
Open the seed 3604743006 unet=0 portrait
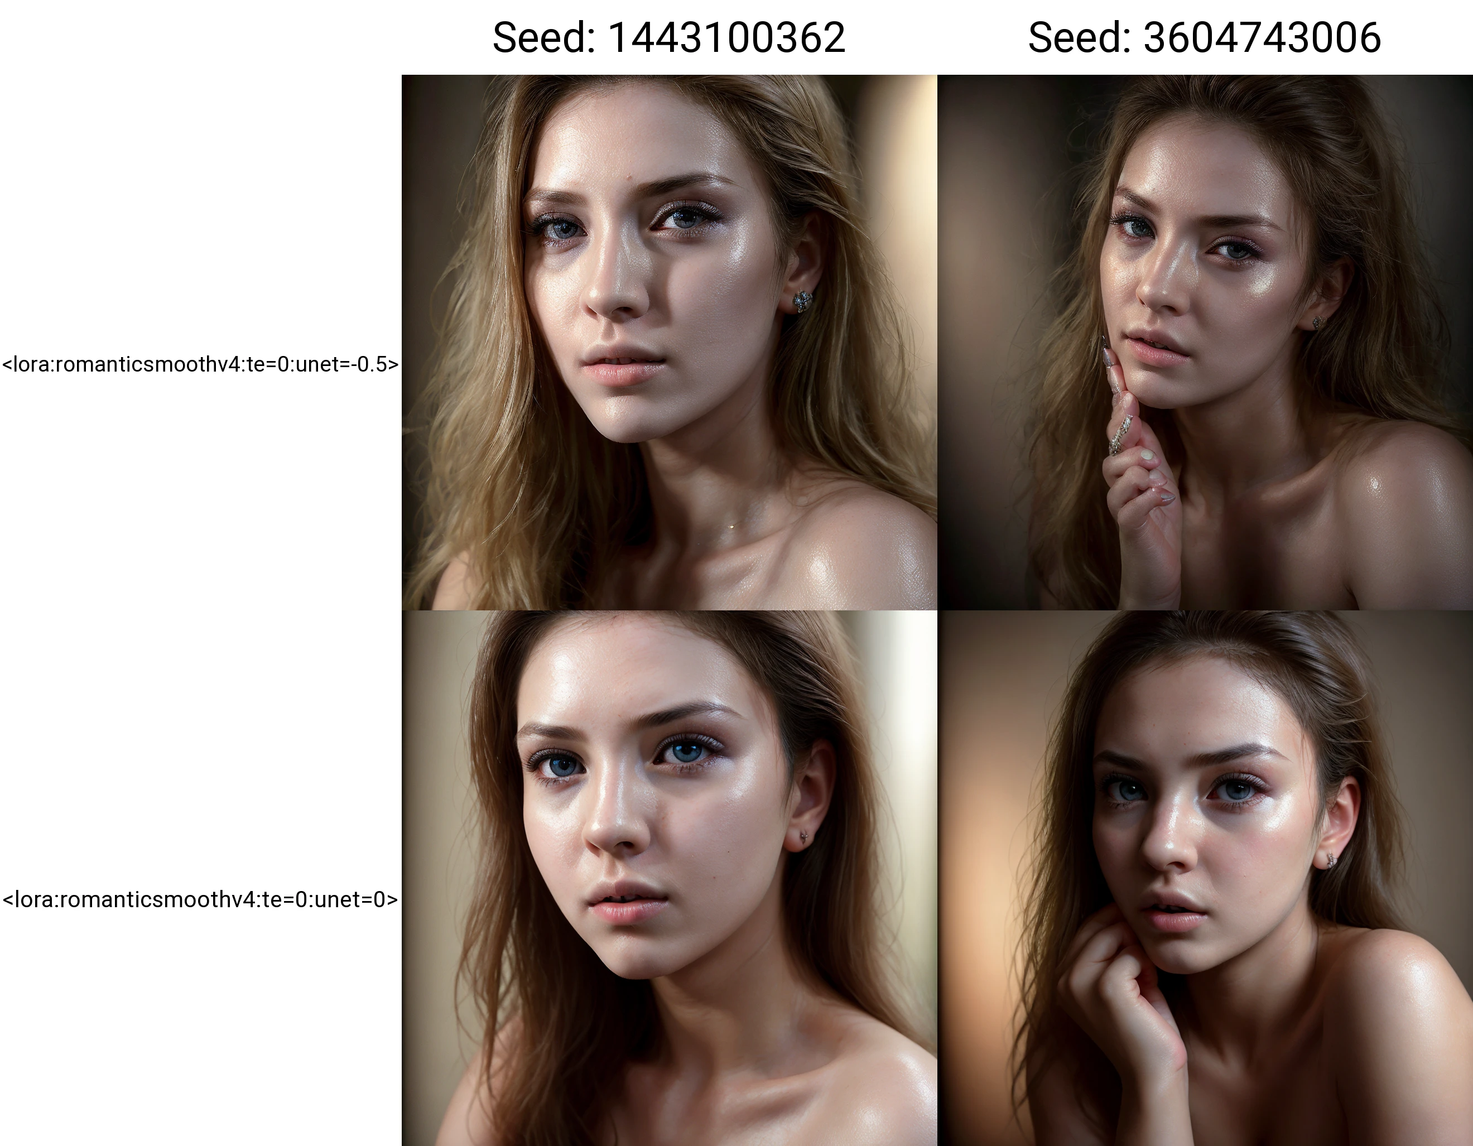pyautogui.click(x=1205, y=878)
